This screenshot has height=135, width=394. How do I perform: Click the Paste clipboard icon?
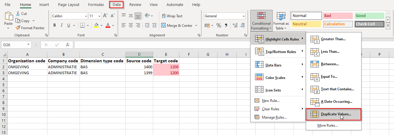(8, 16)
